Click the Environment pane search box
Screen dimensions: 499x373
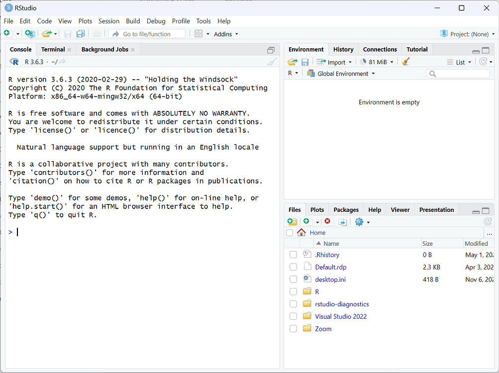point(458,74)
